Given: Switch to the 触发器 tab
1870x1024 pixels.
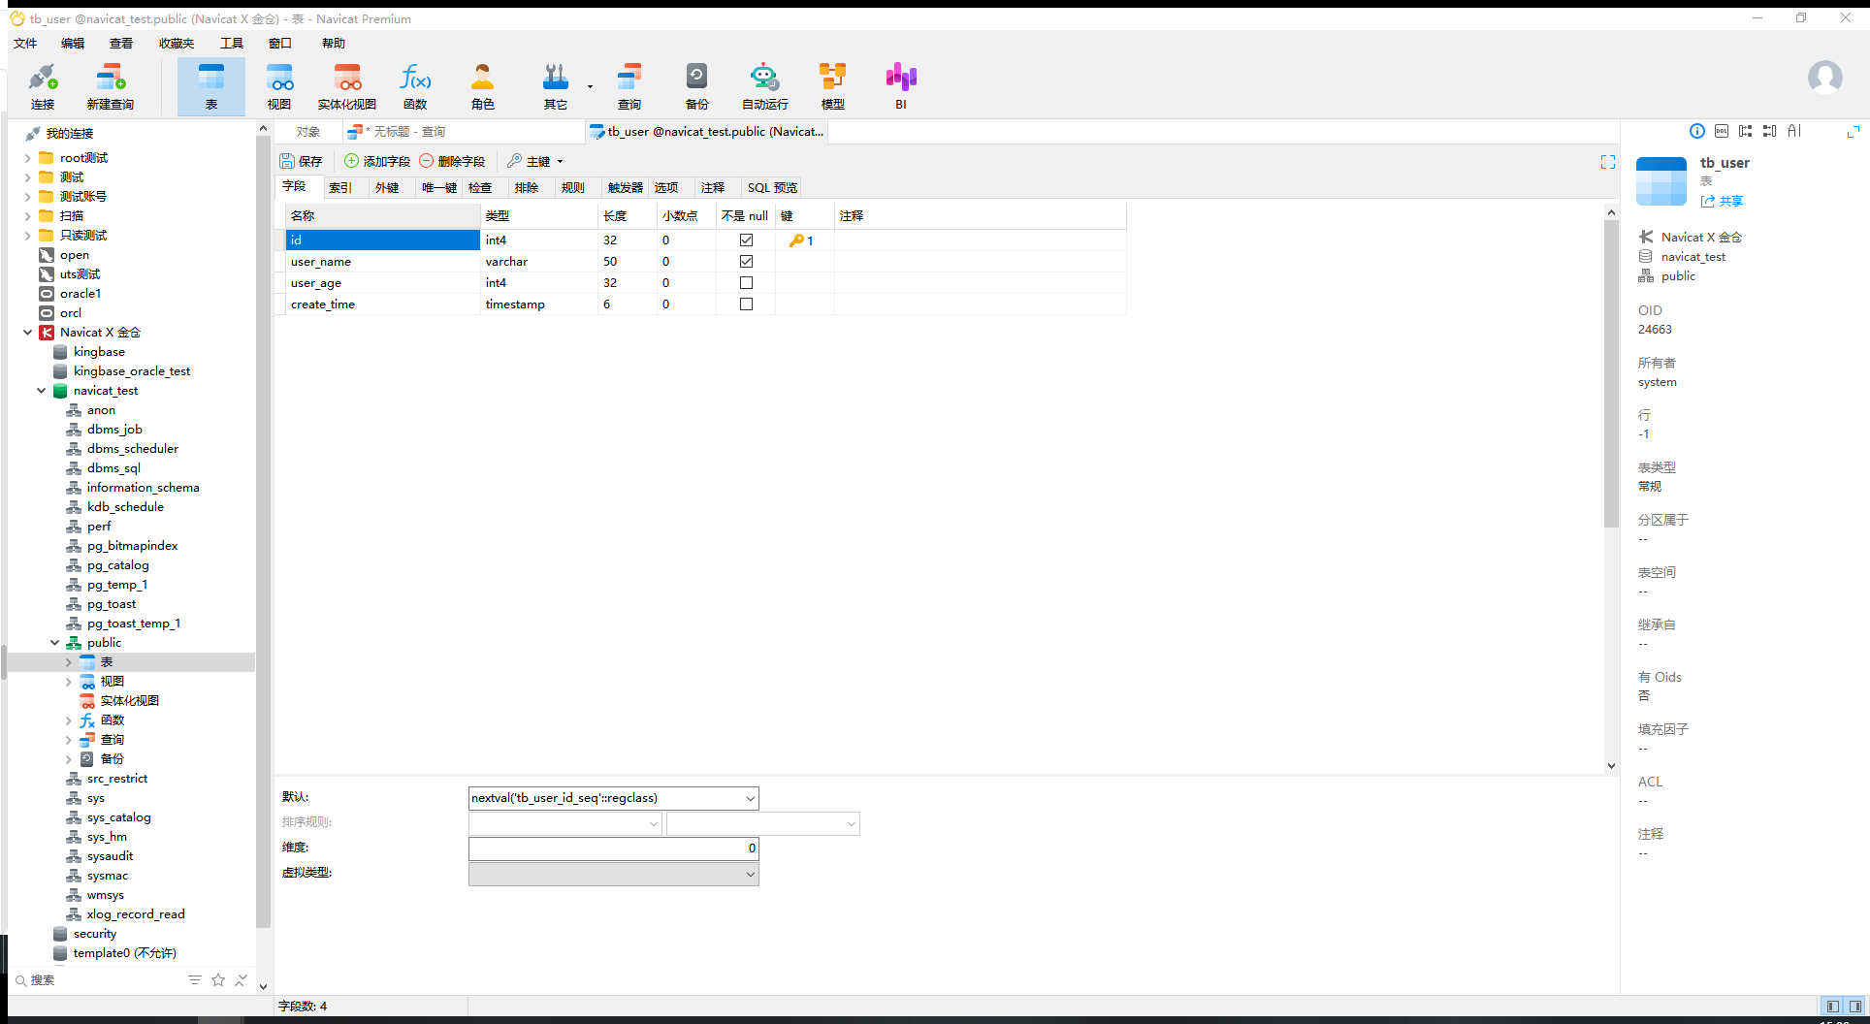Looking at the screenshot, I should (x=626, y=188).
